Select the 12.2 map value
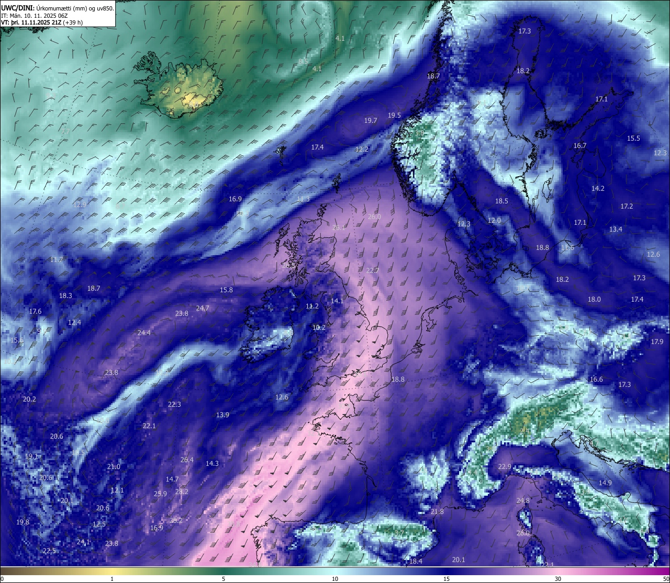This screenshot has height=583, width=670. (362, 149)
